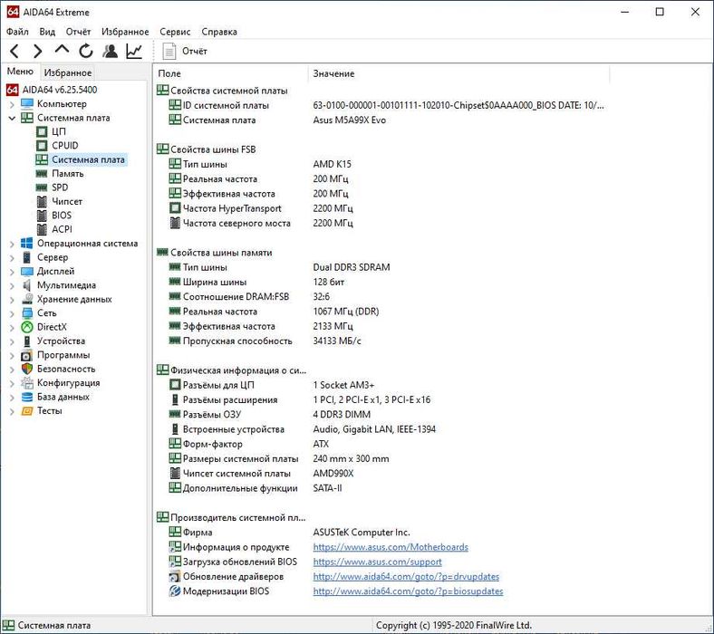Expand the Мультимедиа node arrow
This screenshot has height=634, width=714.
(x=12, y=286)
